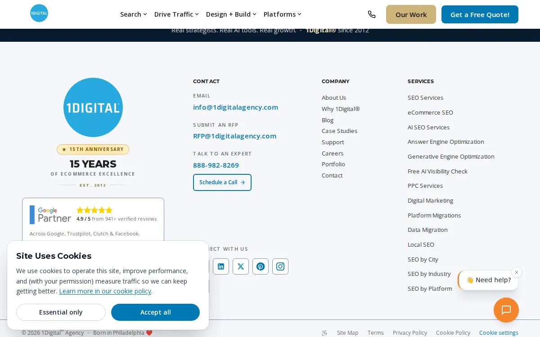
Task: Open PPC Services link
Action: pyautogui.click(x=425, y=186)
